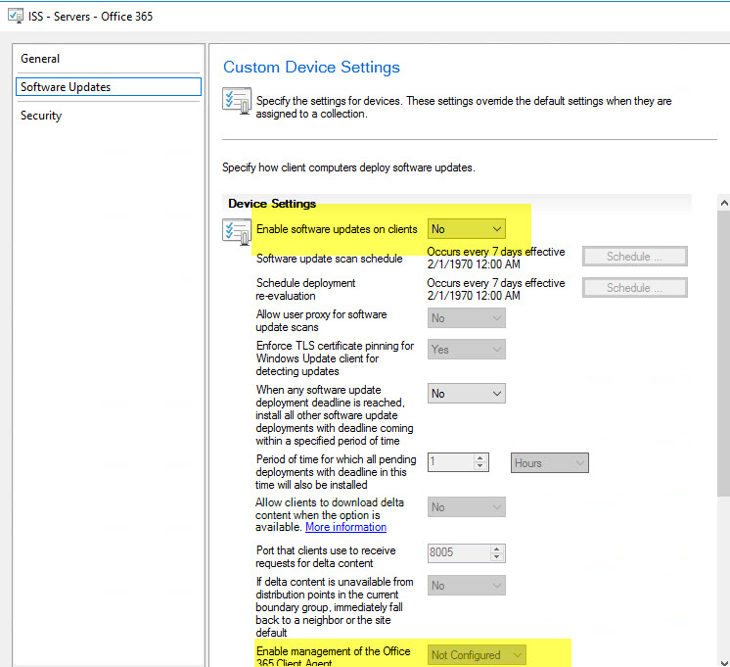The width and height of the screenshot is (730, 667).
Task: Click the re-evaluation 'Occurs every 7 days' text
Action: pos(496,289)
